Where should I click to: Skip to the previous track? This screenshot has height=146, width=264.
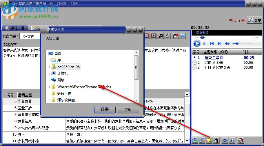212,43
